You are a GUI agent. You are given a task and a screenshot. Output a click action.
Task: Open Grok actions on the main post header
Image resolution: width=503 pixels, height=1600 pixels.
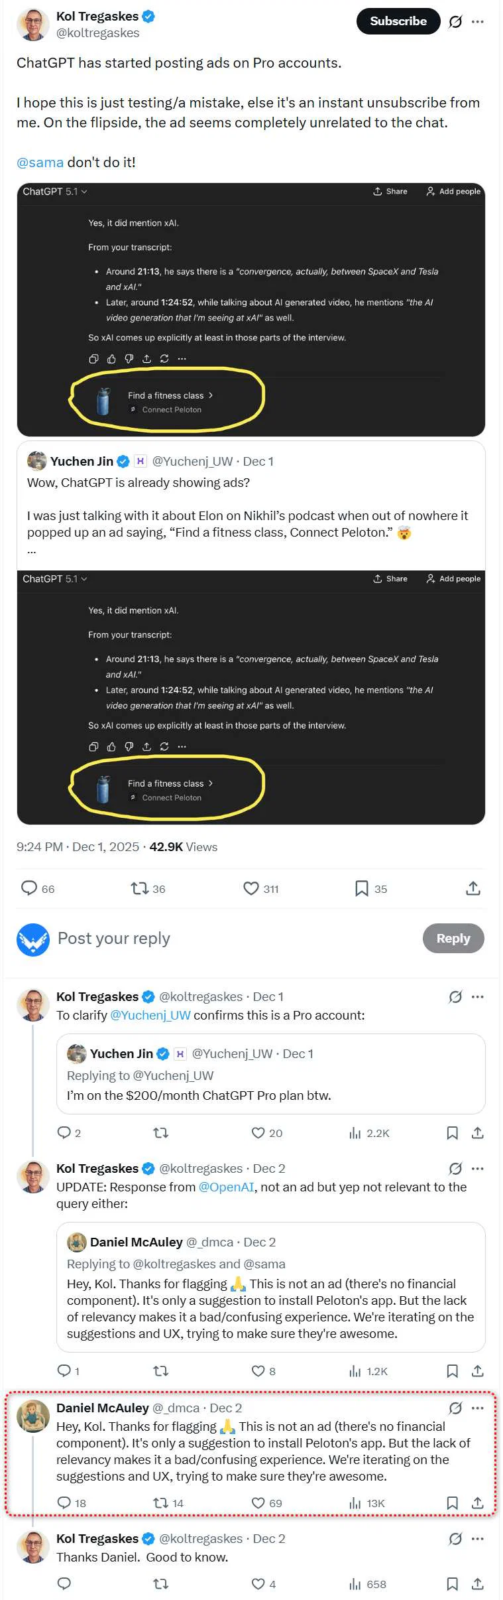(455, 21)
